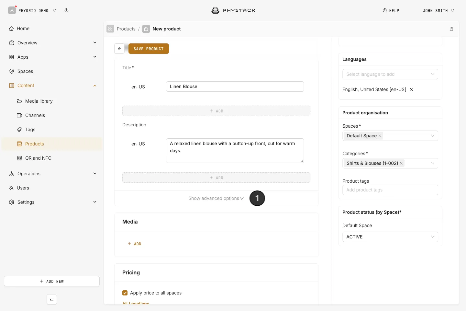Click the Title en-US input field
Image resolution: width=466 pixels, height=311 pixels.
pyautogui.click(x=235, y=86)
